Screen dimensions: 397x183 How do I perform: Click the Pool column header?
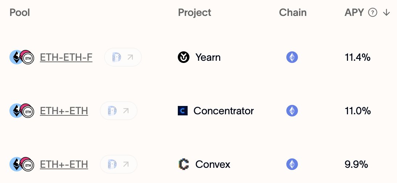[20, 12]
